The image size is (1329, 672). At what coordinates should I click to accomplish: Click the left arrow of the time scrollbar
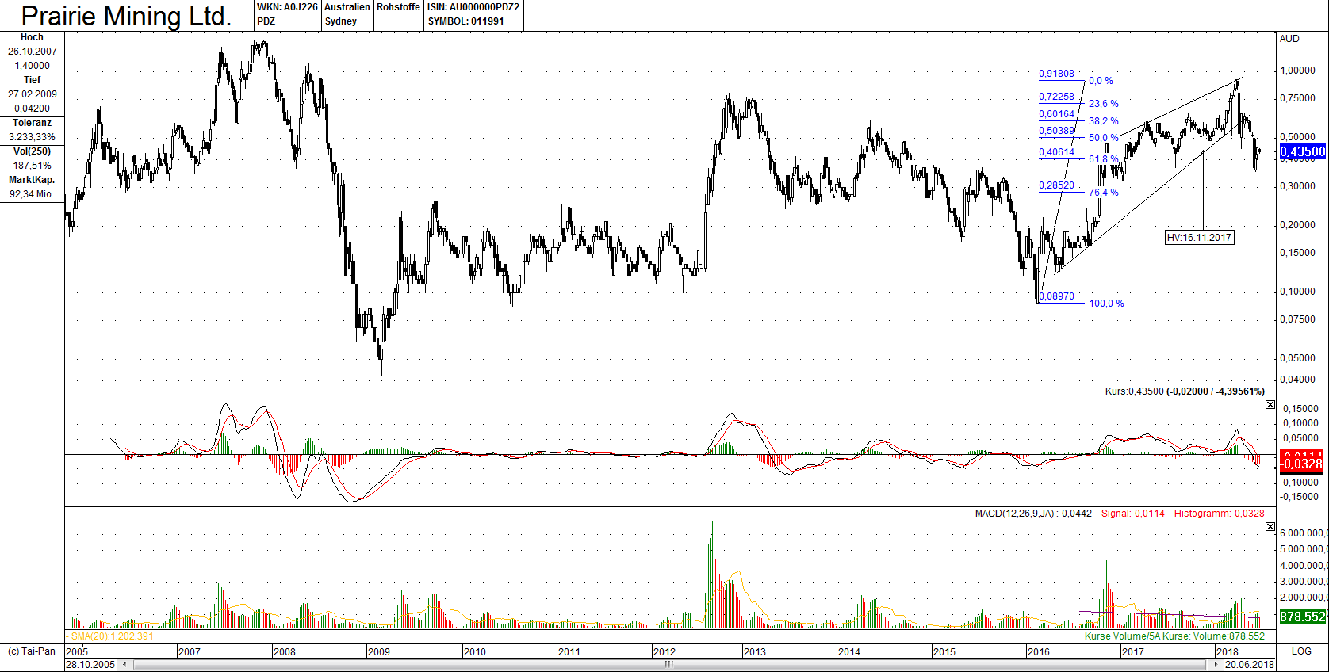coord(123,665)
